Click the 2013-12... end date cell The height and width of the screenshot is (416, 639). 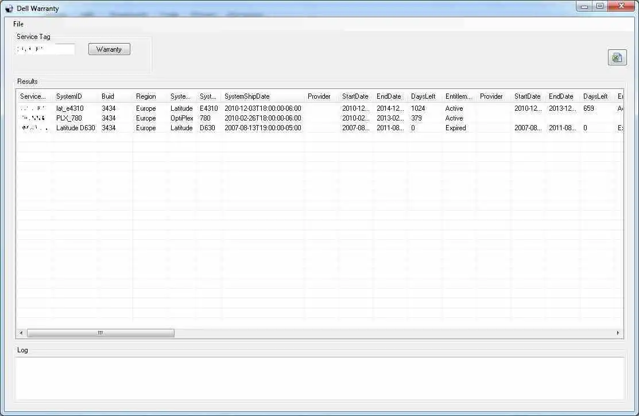pyautogui.click(x=563, y=108)
